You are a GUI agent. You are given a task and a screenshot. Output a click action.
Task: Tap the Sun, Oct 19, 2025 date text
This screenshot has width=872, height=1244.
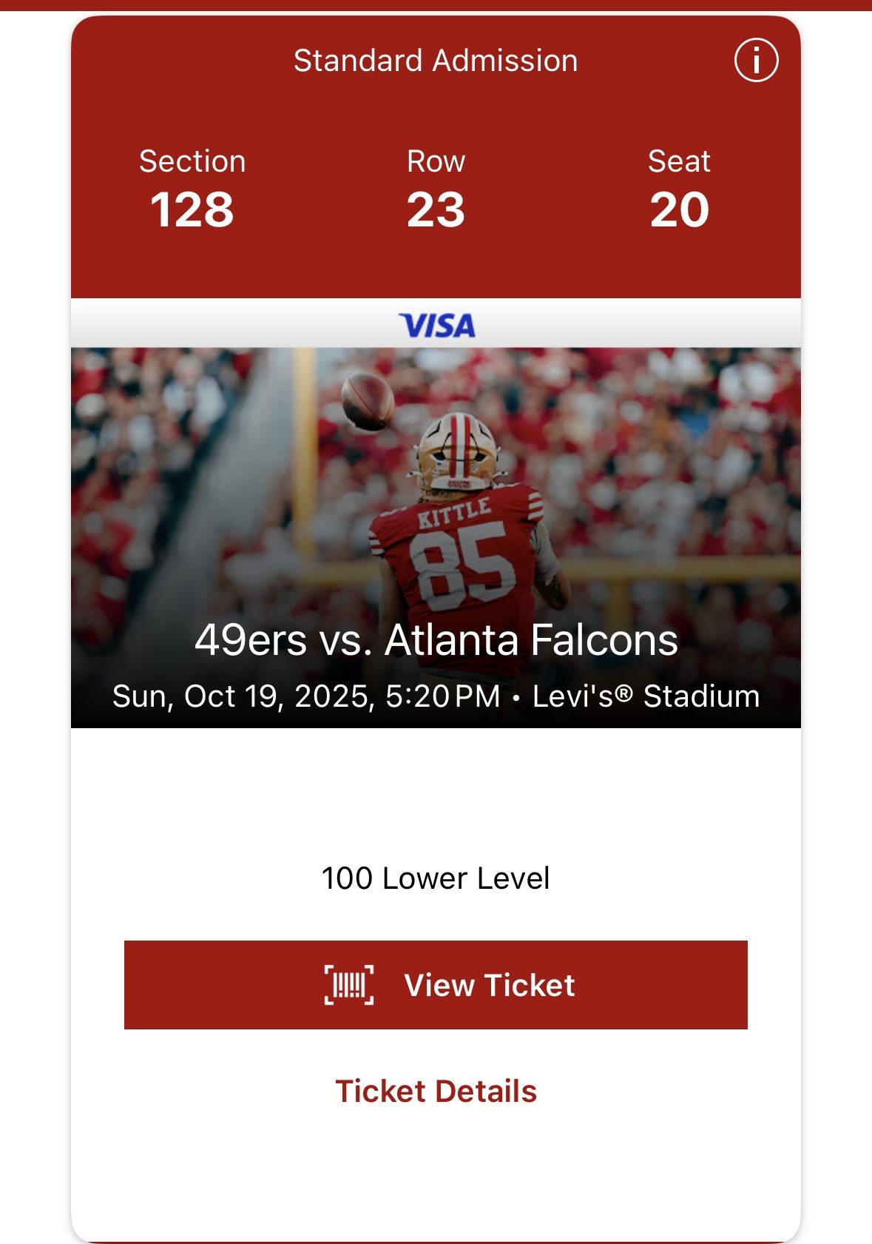243,696
